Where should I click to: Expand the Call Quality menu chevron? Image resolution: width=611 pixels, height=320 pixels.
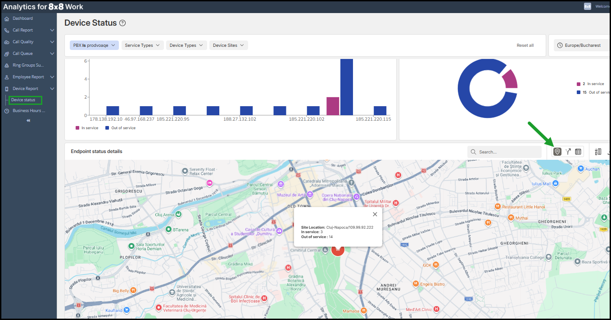pyautogui.click(x=52, y=42)
